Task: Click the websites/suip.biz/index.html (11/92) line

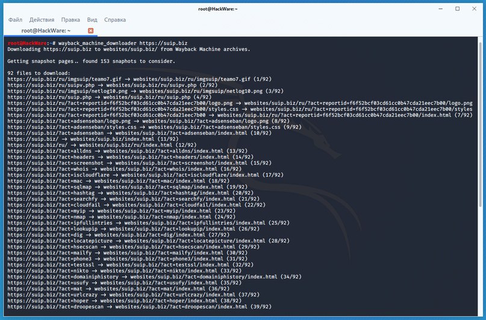Action: (93, 140)
